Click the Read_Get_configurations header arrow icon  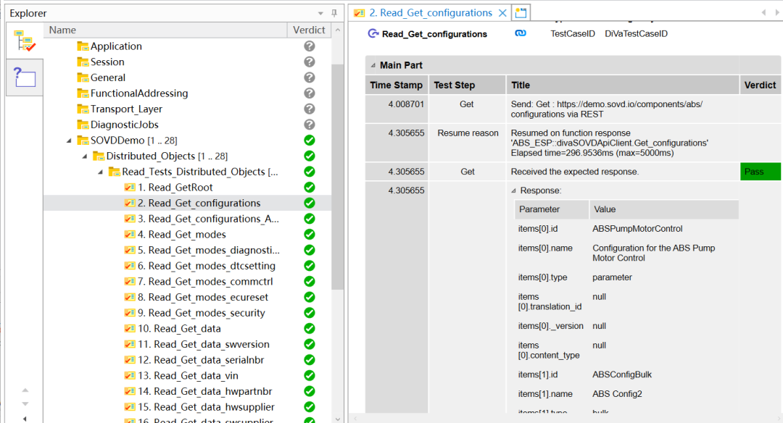(x=373, y=33)
